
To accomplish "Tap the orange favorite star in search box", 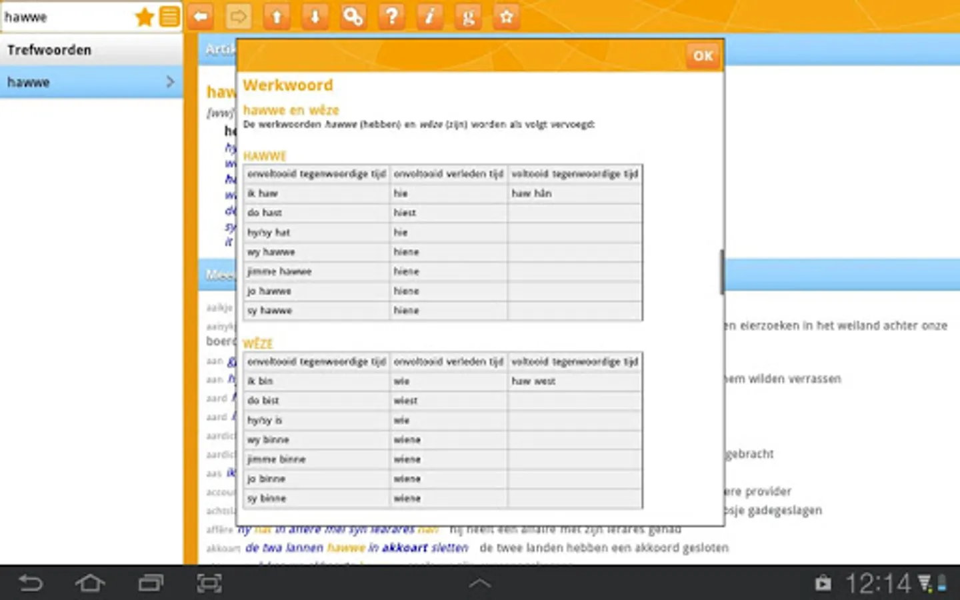I will click(x=144, y=17).
